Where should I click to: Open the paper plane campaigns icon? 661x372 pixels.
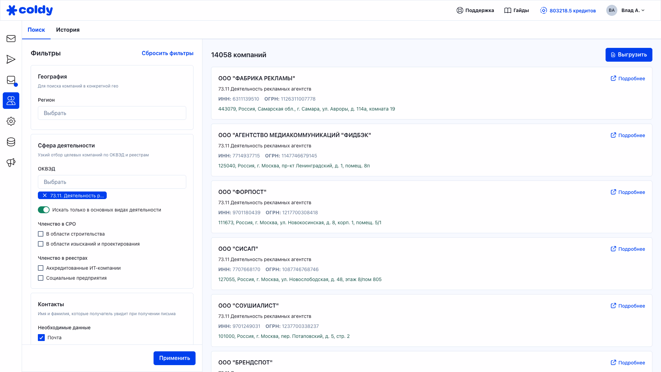(11, 59)
